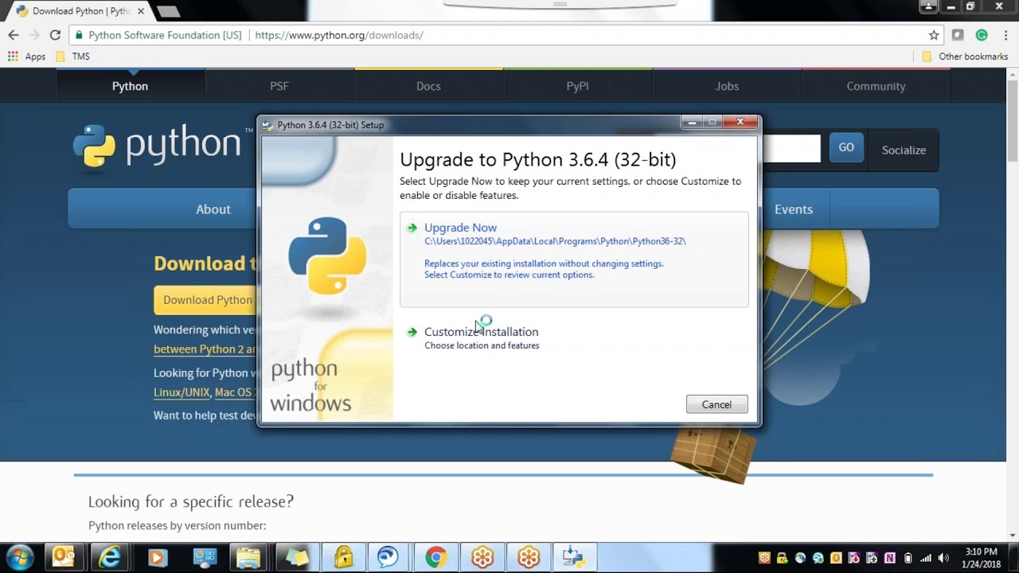The width and height of the screenshot is (1019, 573).
Task: Cancel the Python 3.6.4 setup
Action: tap(716, 404)
